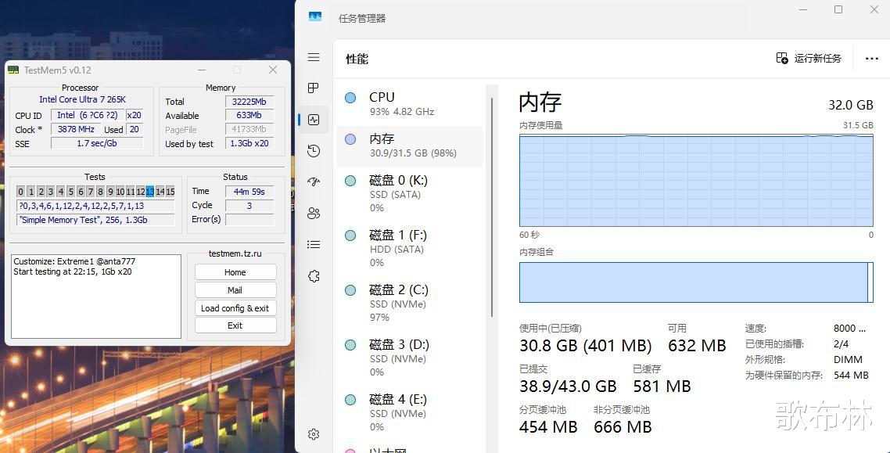Click the Mail button in TestMem5
890x453 pixels.
(x=235, y=290)
